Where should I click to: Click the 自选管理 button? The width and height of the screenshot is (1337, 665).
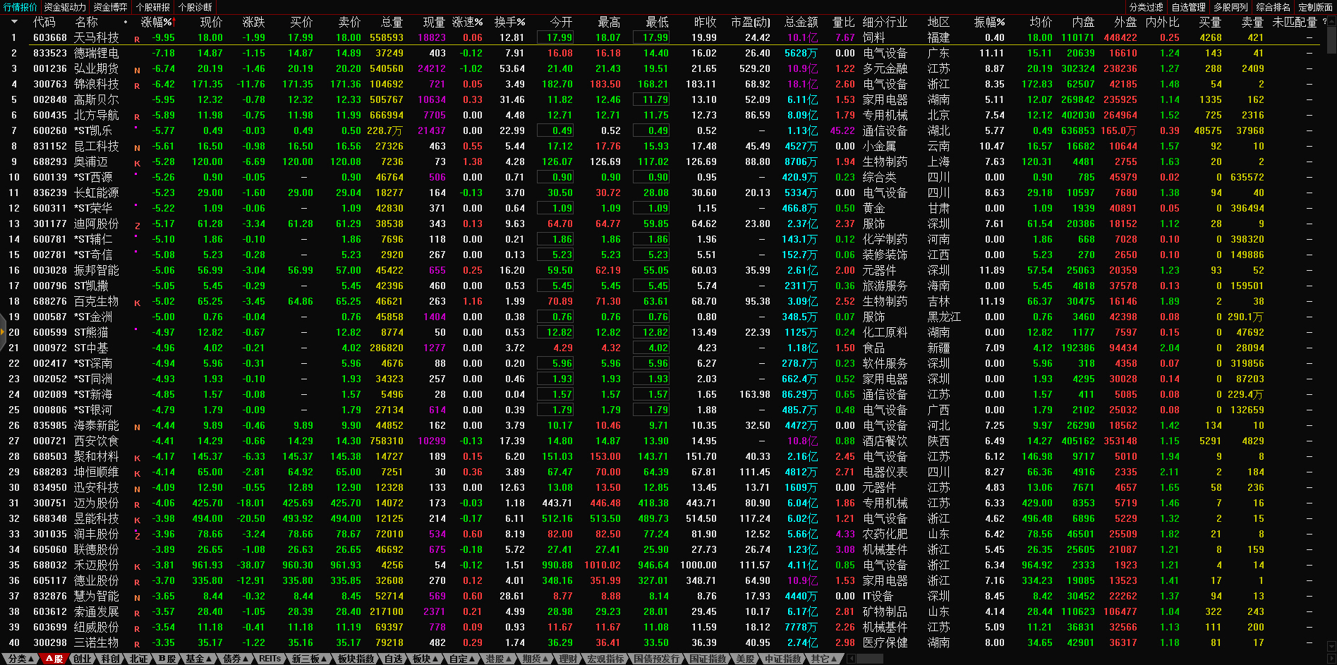click(x=1188, y=7)
